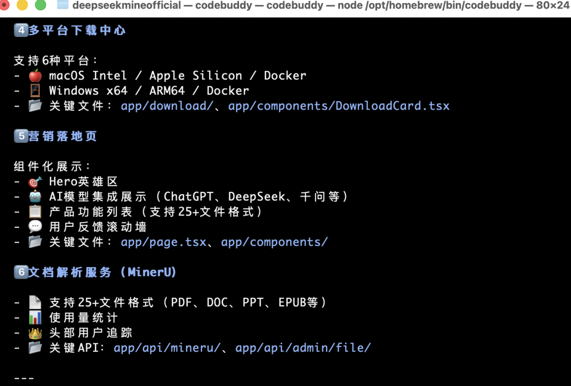The width and height of the screenshot is (571, 386).
Task: Click the folder emoji before app/api/mineru/
Action: pyautogui.click(x=35, y=348)
